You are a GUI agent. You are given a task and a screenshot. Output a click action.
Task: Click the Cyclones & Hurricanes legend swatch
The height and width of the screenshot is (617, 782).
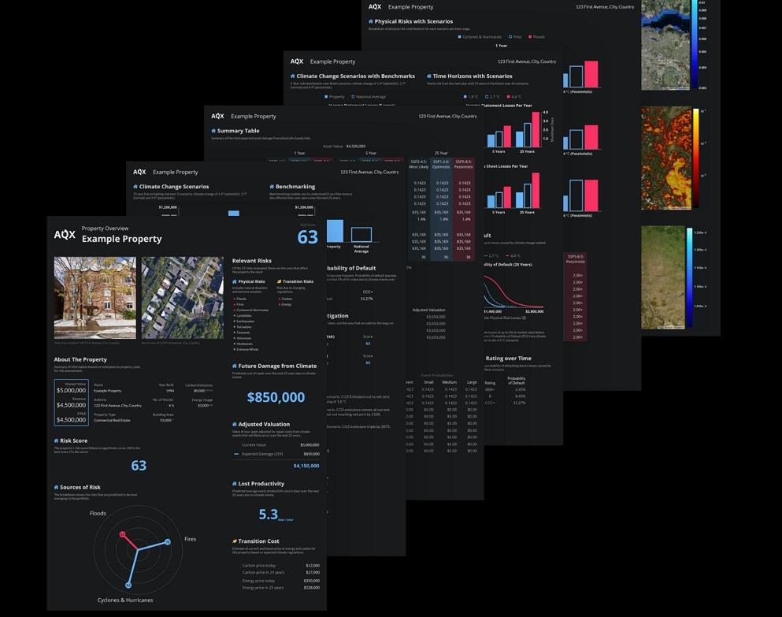coord(459,37)
